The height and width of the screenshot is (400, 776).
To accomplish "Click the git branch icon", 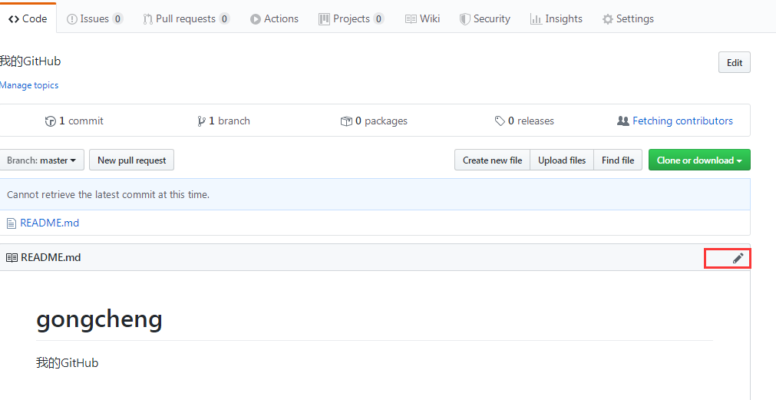I will tap(201, 121).
